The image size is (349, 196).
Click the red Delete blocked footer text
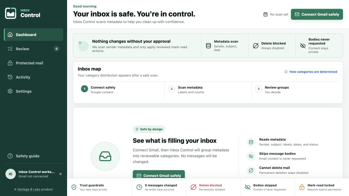pos(210,185)
